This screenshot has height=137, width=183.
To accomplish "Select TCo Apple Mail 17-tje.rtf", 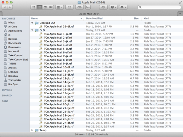I will click(59, 93).
